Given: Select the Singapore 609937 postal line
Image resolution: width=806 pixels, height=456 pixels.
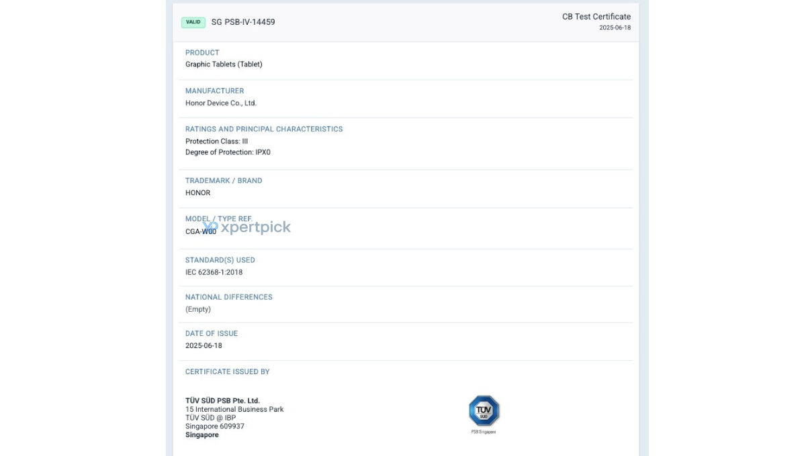Looking at the screenshot, I should (215, 426).
